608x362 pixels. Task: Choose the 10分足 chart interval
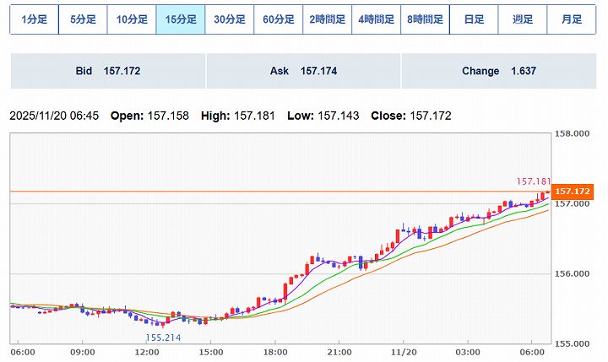132,19
